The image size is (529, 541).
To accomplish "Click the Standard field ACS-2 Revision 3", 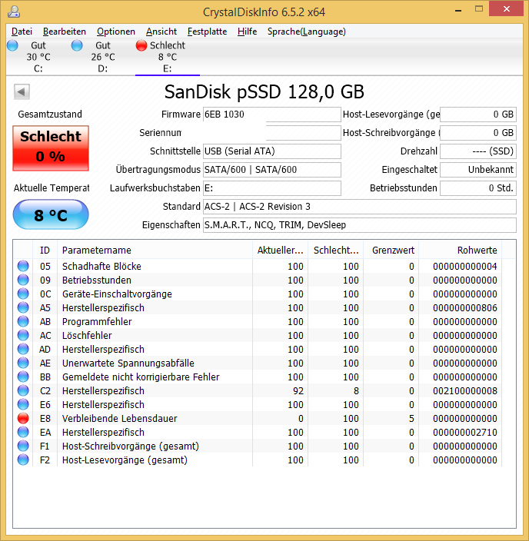I will tap(359, 207).
